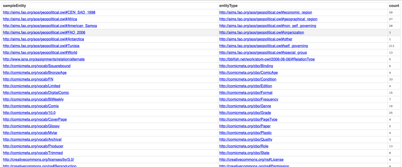The width and height of the screenshot is (402, 167).
Task: Select the count value 211
Action: click(391, 46)
